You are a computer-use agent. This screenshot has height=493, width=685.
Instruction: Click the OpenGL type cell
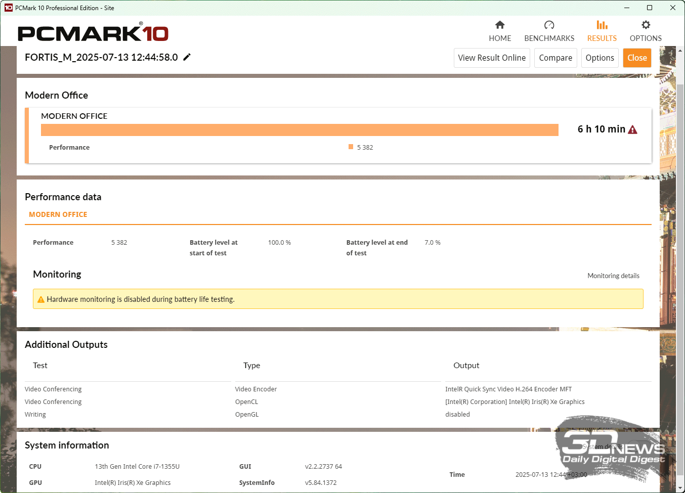(247, 415)
